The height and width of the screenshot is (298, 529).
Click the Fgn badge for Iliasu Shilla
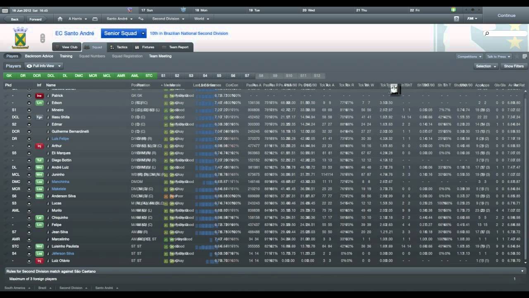coord(39,117)
